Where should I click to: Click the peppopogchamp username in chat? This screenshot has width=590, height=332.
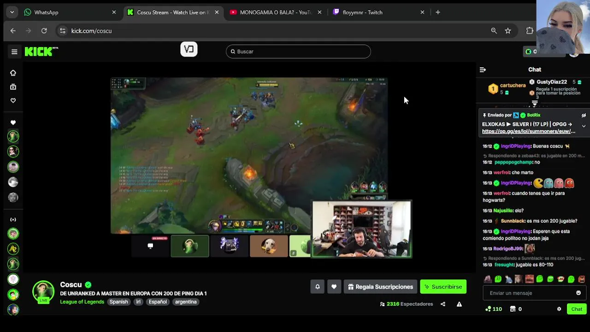[513, 162]
